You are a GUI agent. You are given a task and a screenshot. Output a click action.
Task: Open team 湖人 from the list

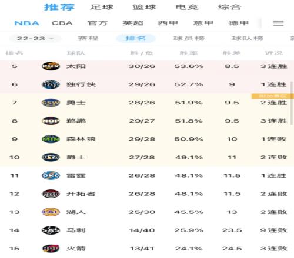(x=76, y=212)
